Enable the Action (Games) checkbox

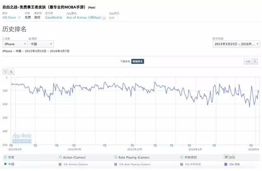click(60, 157)
